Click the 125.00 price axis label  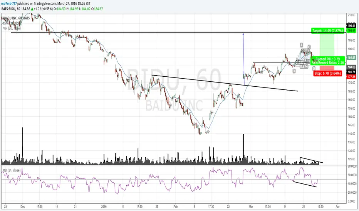point(351,159)
